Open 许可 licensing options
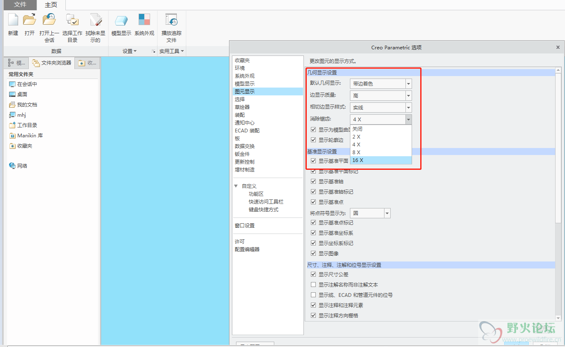The width and height of the screenshot is (565, 347). (240, 241)
